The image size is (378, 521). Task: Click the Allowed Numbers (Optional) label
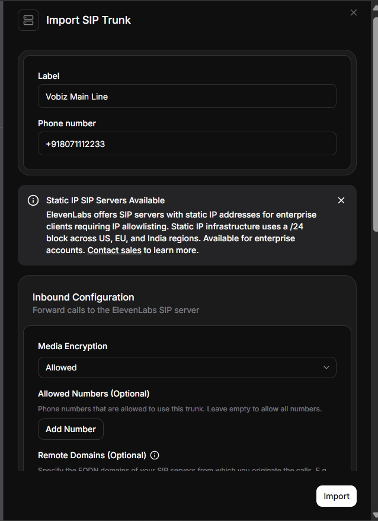tap(94, 394)
